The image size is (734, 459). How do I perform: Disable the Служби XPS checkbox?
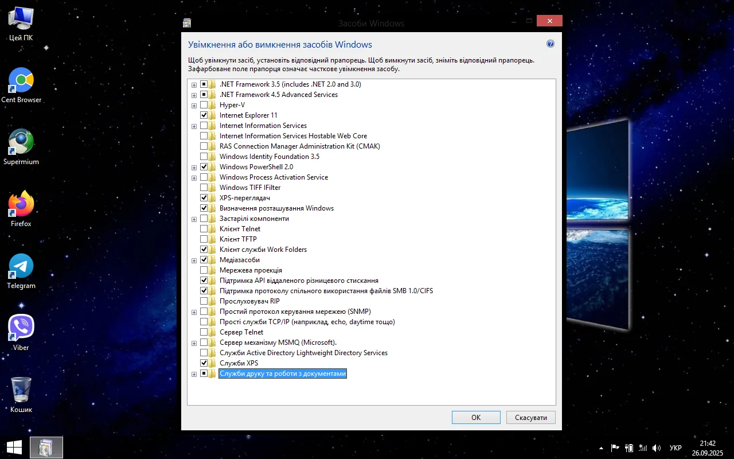pyautogui.click(x=204, y=363)
